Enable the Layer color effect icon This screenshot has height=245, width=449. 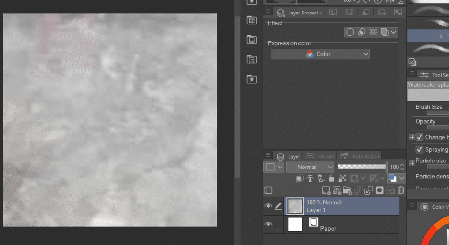(384, 32)
